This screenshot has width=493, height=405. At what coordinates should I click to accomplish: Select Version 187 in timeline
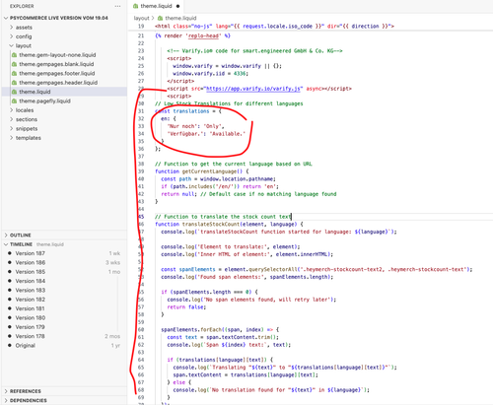[x=31, y=253]
